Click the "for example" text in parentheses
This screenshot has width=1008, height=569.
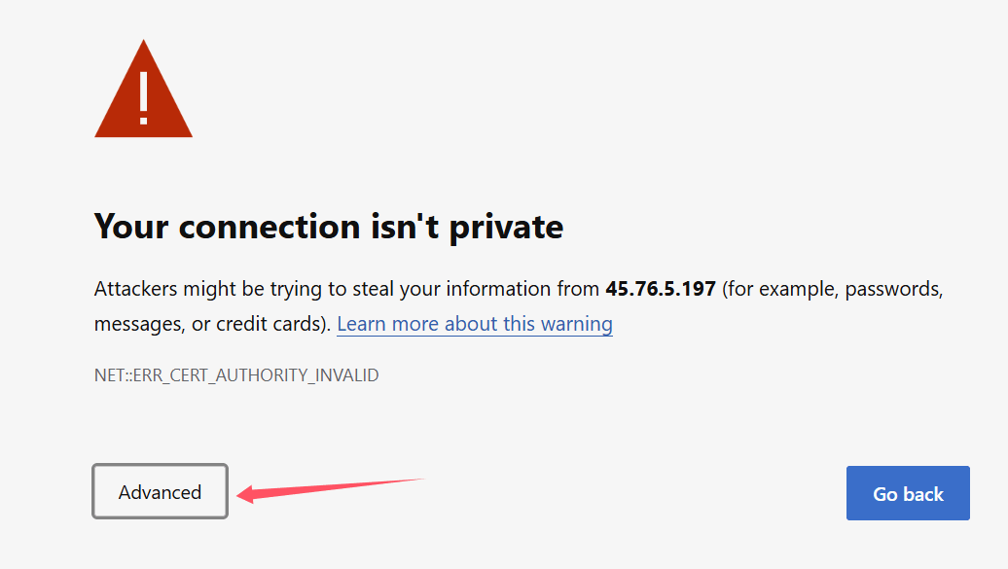coord(775,289)
